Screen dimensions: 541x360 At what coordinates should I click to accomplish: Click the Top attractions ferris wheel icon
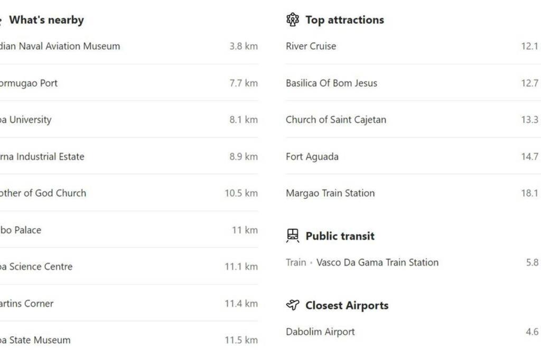293,20
